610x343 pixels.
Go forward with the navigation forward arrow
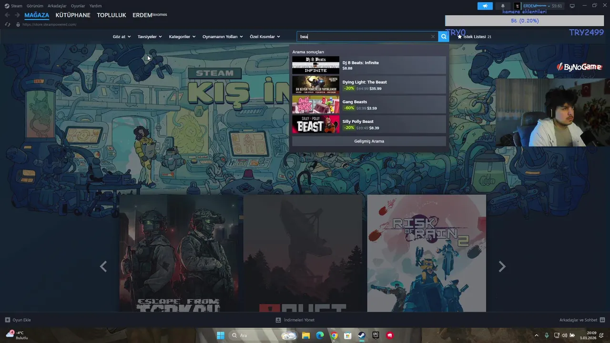click(x=17, y=15)
